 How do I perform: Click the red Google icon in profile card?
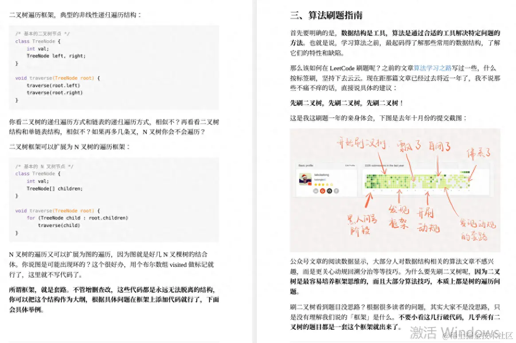click(x=323, y=191)
